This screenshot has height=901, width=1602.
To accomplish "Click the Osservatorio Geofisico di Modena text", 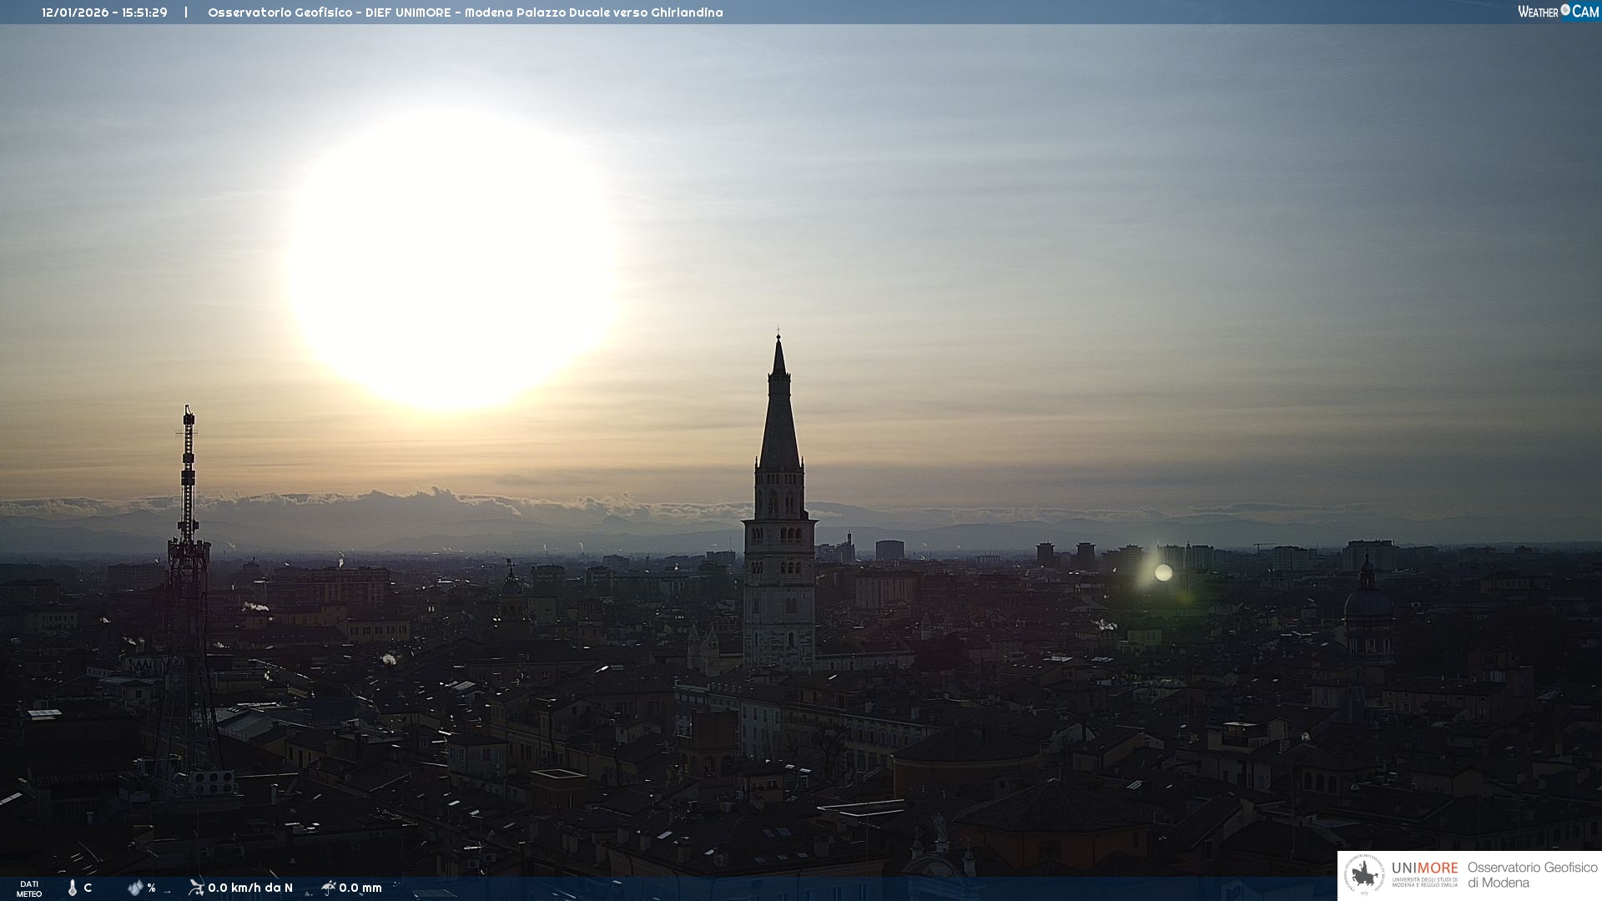I will [x=1532, y=874].
